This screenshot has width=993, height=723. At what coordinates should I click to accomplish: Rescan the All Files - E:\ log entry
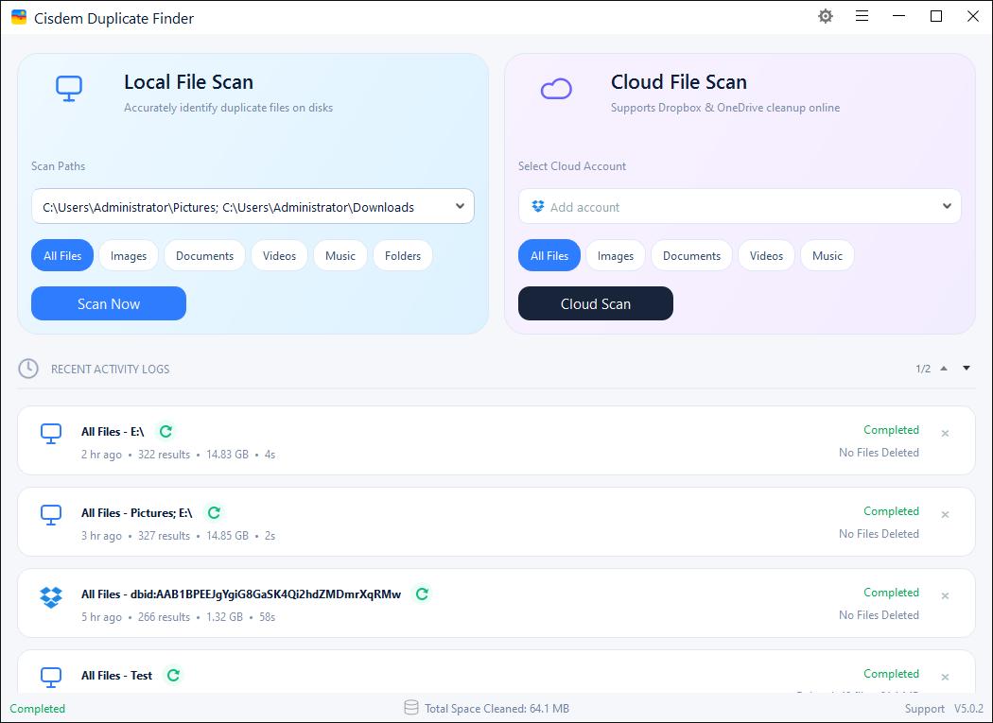pyautogui.click(x=165, y=432)
